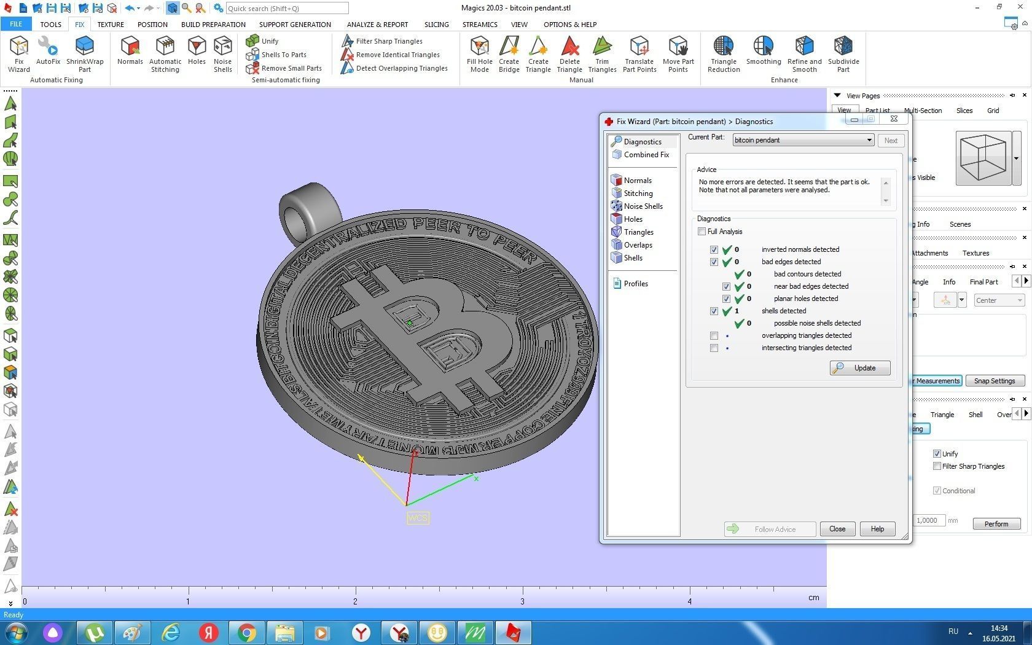Switch to the SLICING tab
The height and width of the screenshot is (645, 1032).
click(x=436, y=25)
